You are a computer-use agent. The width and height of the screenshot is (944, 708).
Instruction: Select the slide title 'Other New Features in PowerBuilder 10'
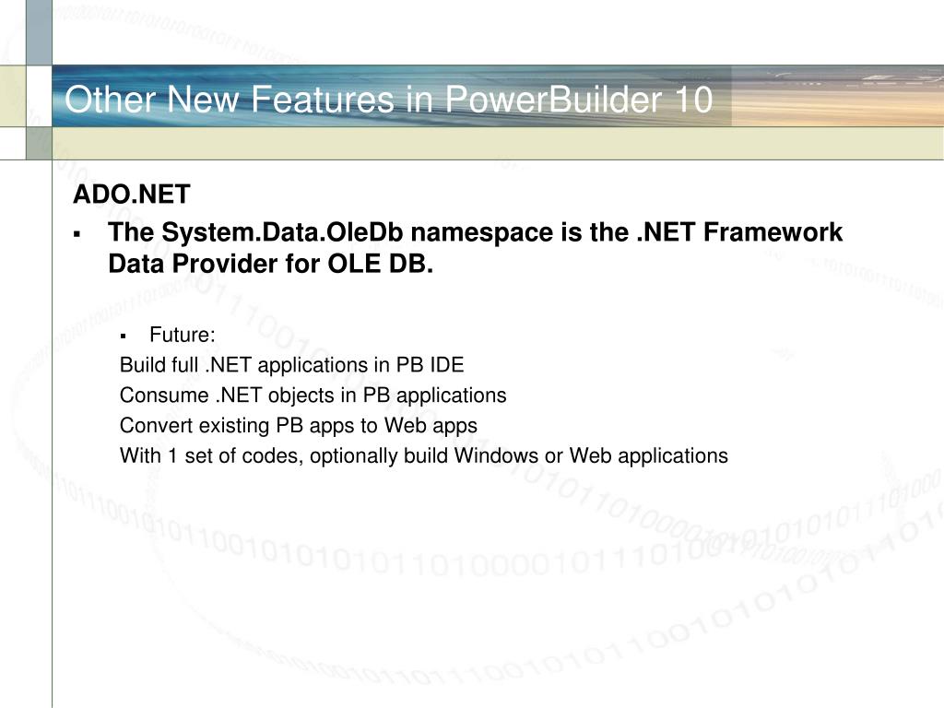coord(389,100)
